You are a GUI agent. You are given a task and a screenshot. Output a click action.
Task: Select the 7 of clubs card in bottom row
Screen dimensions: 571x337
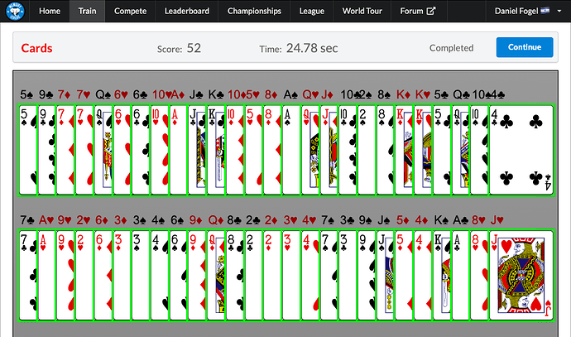28,275
